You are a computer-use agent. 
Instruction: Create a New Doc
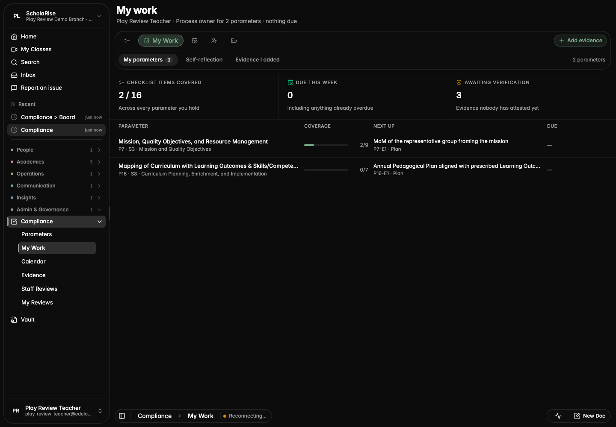pos(589,416)
